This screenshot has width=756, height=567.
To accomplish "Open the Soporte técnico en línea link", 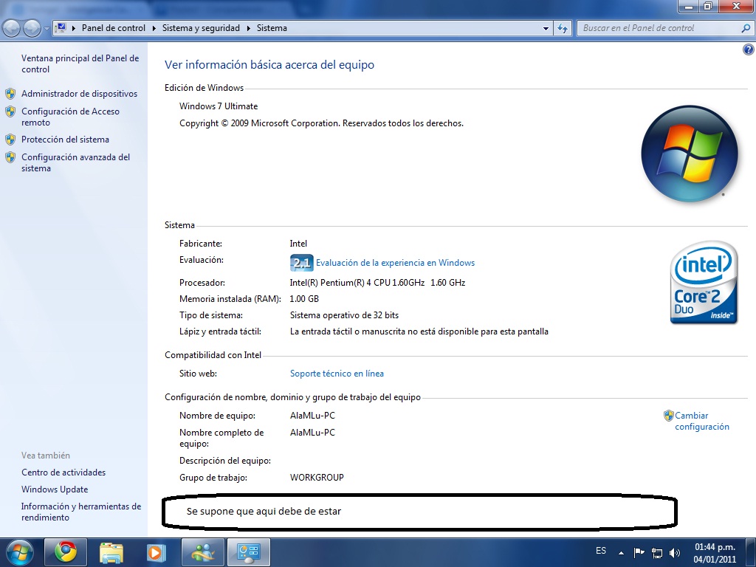I will coord(337,373).
